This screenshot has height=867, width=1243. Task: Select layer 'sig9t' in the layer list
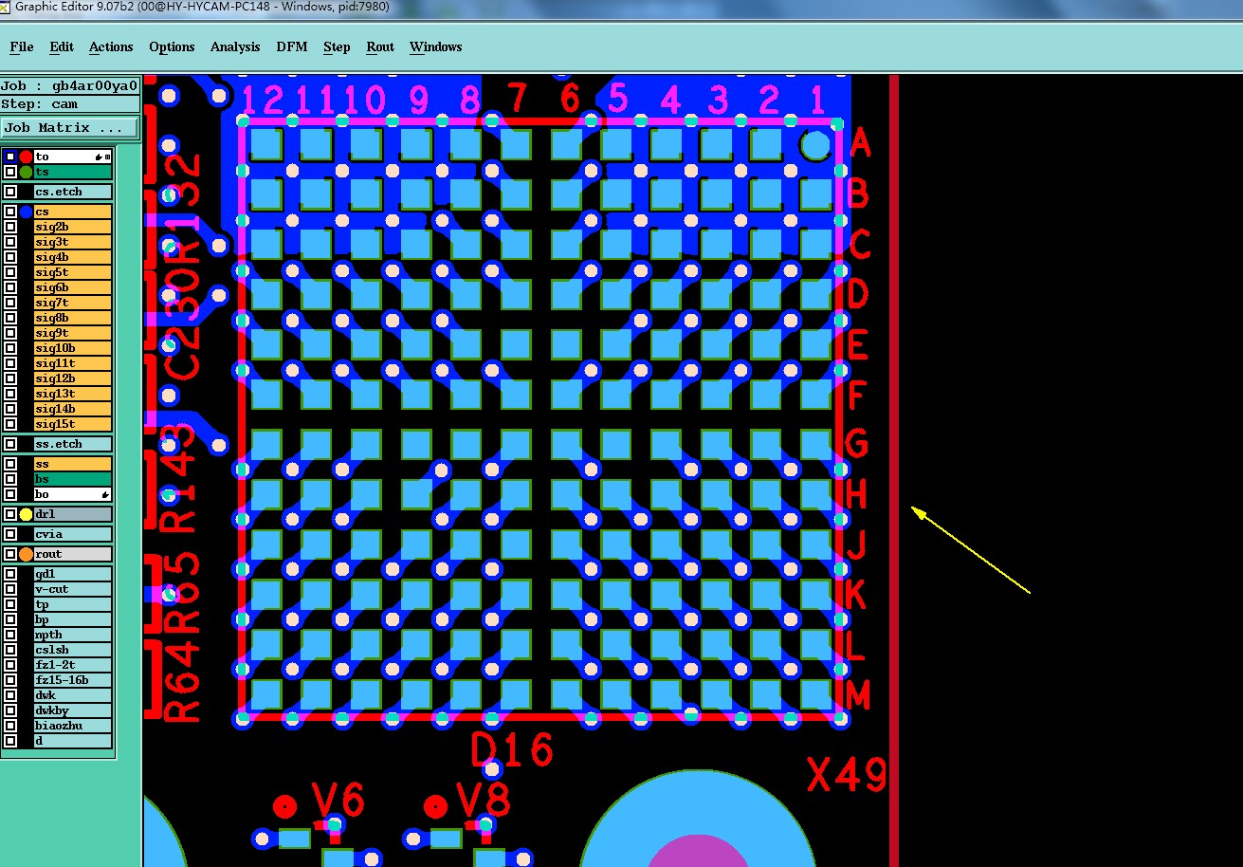tap(73, 333)
